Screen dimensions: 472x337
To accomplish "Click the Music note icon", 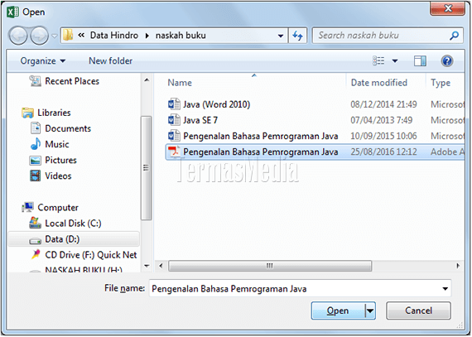I will (x=36, y=144).
